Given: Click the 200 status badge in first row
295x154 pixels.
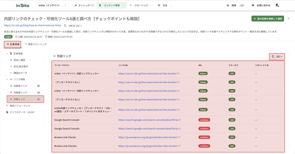Looking at the screenshot, I should [x=232, y=74].
